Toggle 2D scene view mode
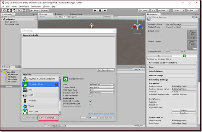 tap(60, 17)
